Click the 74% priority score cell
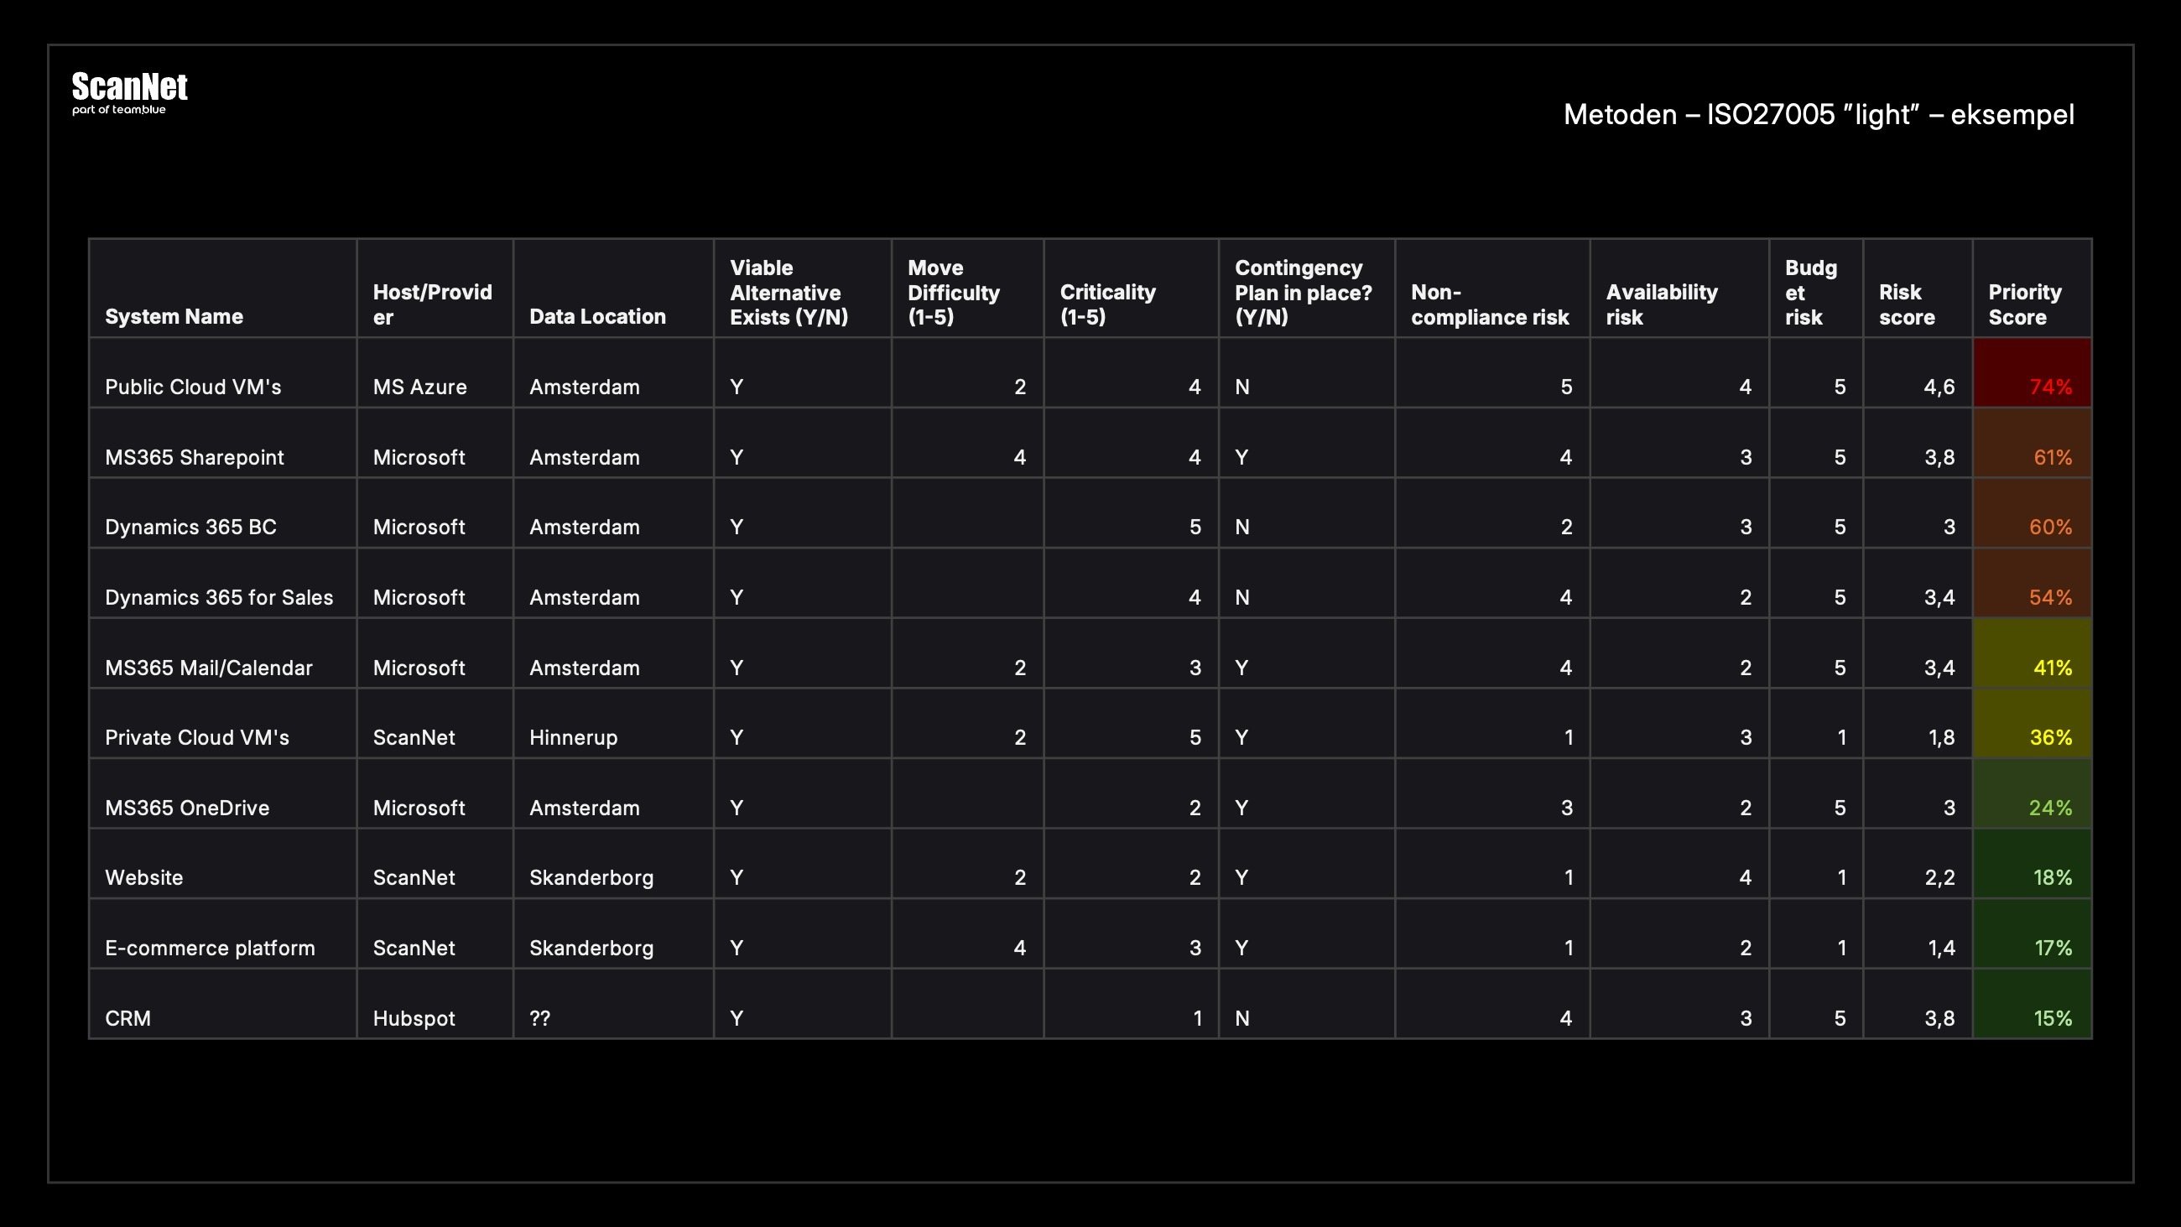The image size is (2181, 1227). coord(2032,373)
